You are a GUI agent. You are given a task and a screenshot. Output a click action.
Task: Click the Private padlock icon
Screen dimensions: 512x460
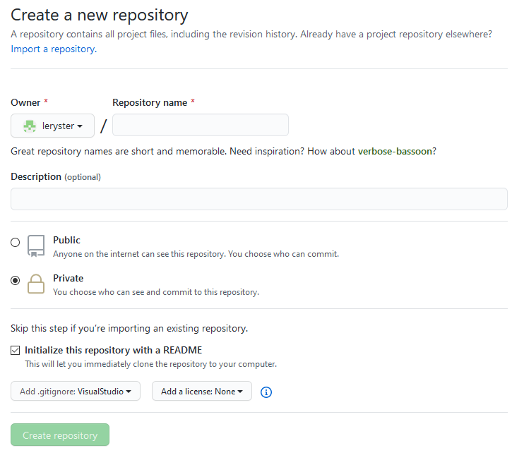[35, 284]
